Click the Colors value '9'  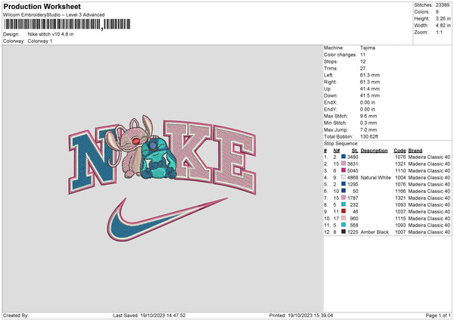(437, 12)
